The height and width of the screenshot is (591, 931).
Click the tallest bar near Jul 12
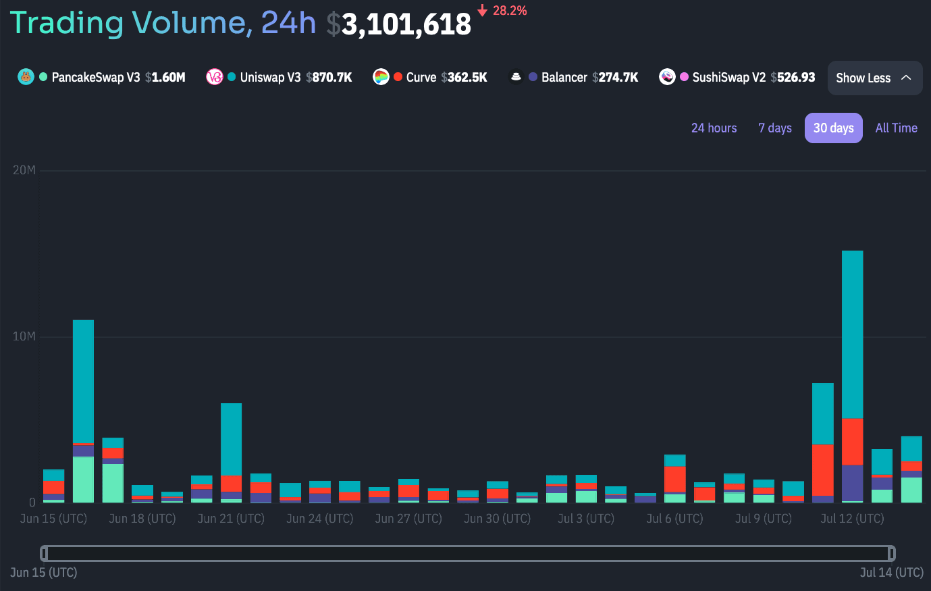852,338
